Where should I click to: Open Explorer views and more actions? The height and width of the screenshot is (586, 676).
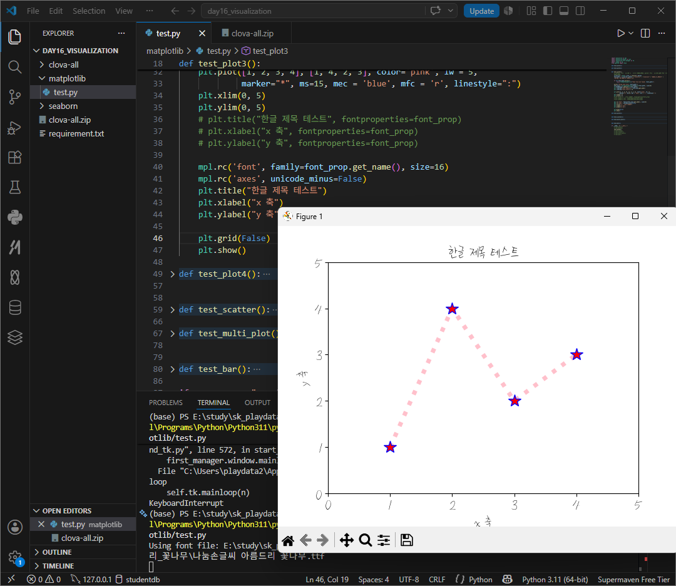coord(121,33)
